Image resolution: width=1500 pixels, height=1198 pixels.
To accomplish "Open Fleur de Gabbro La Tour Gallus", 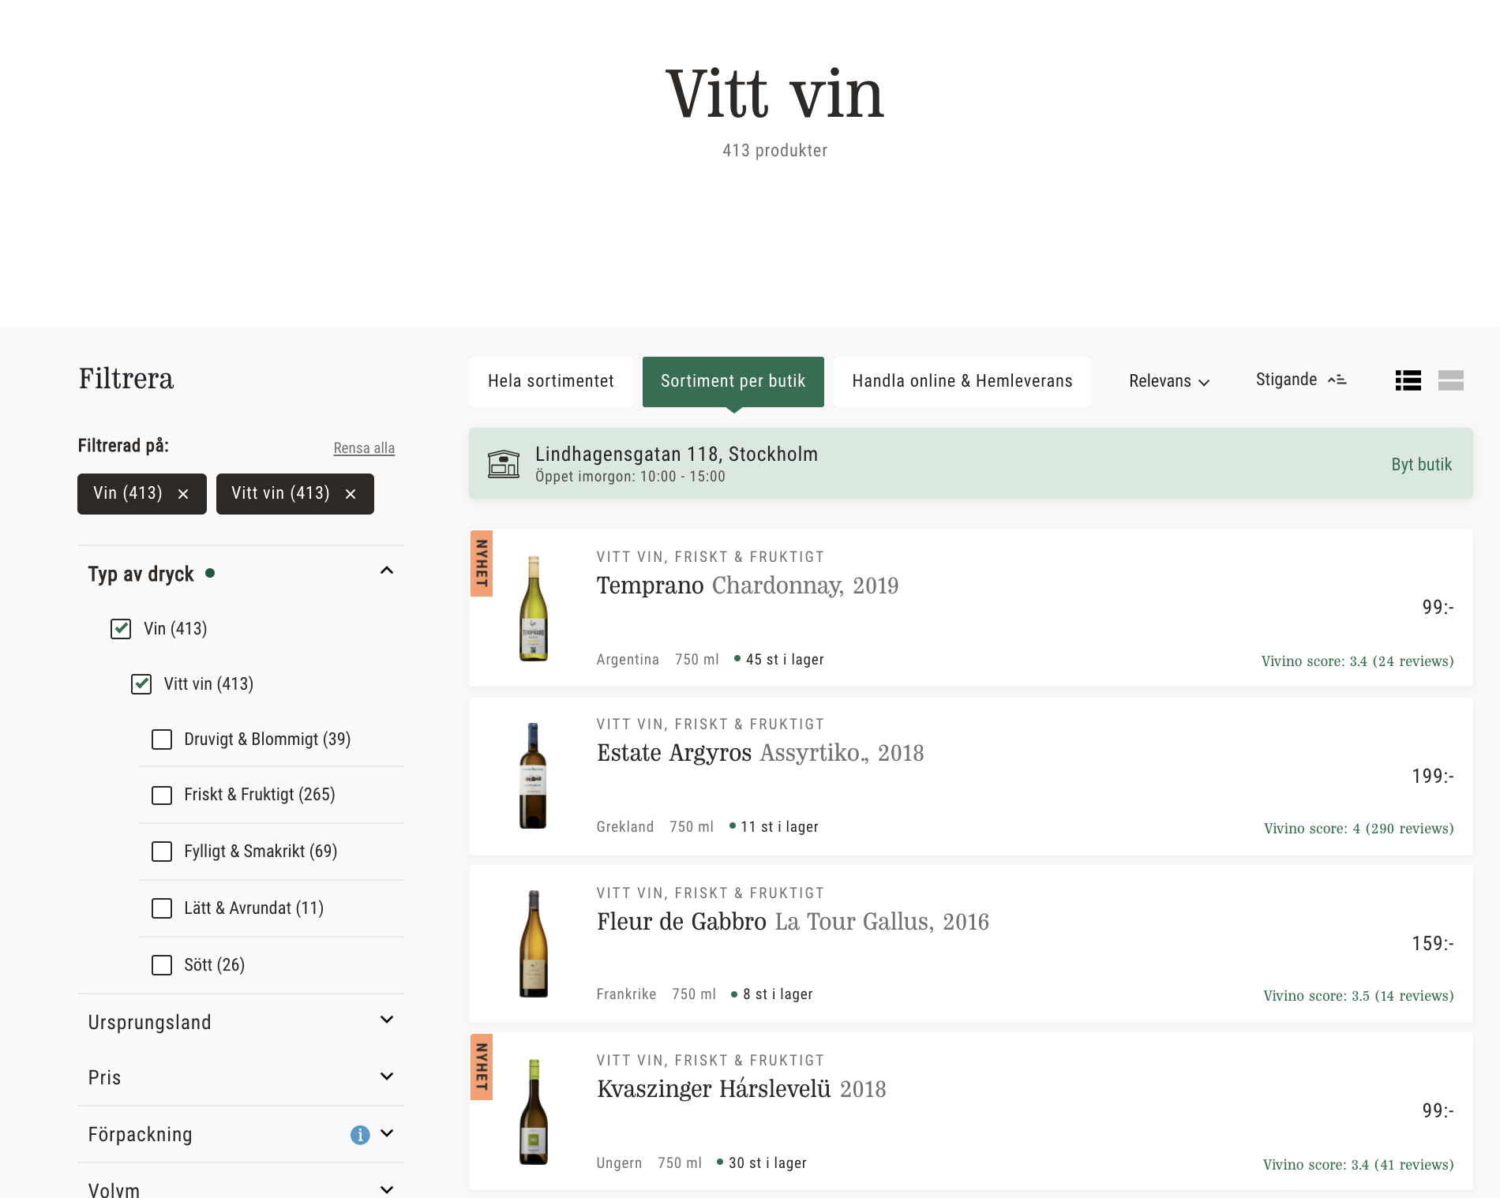I will (x=793, y=922).
